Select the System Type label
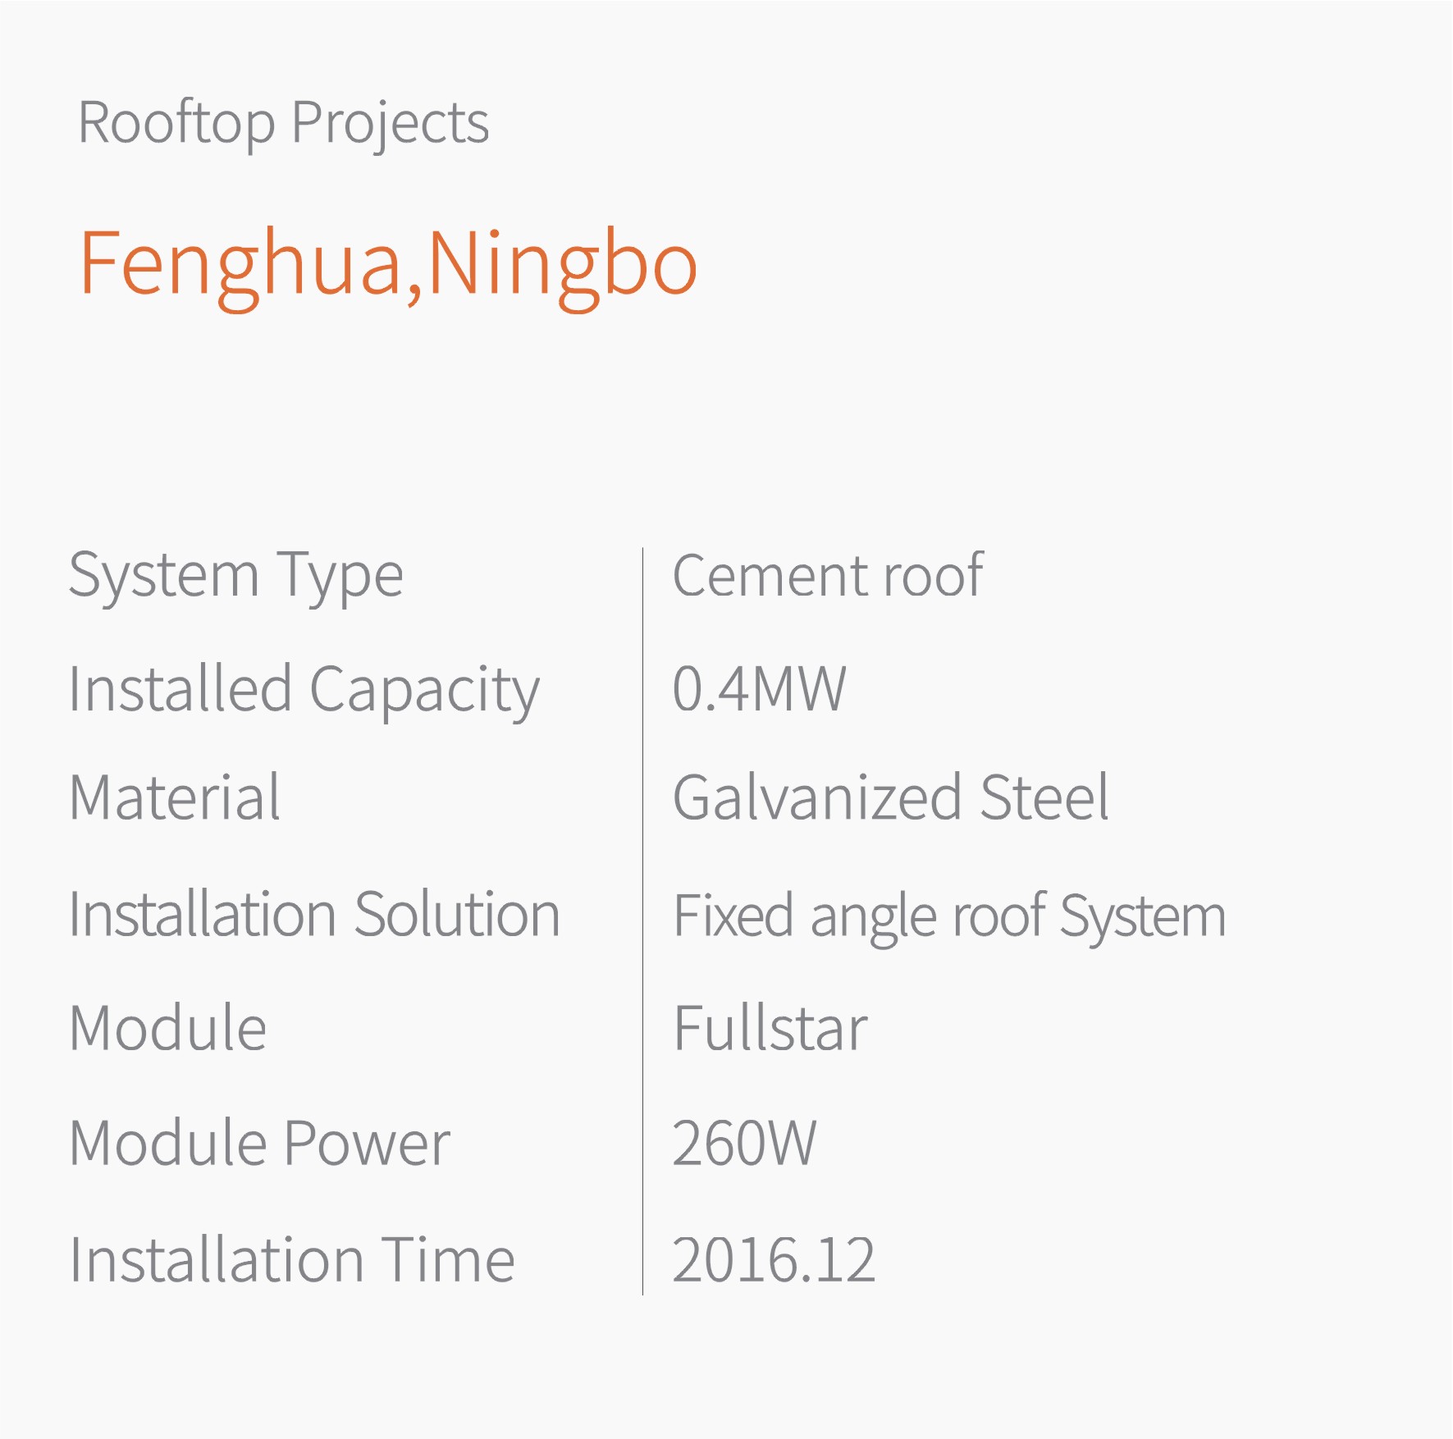The height and width of the screenshot is (1439, 1453). tap(236, 578)
